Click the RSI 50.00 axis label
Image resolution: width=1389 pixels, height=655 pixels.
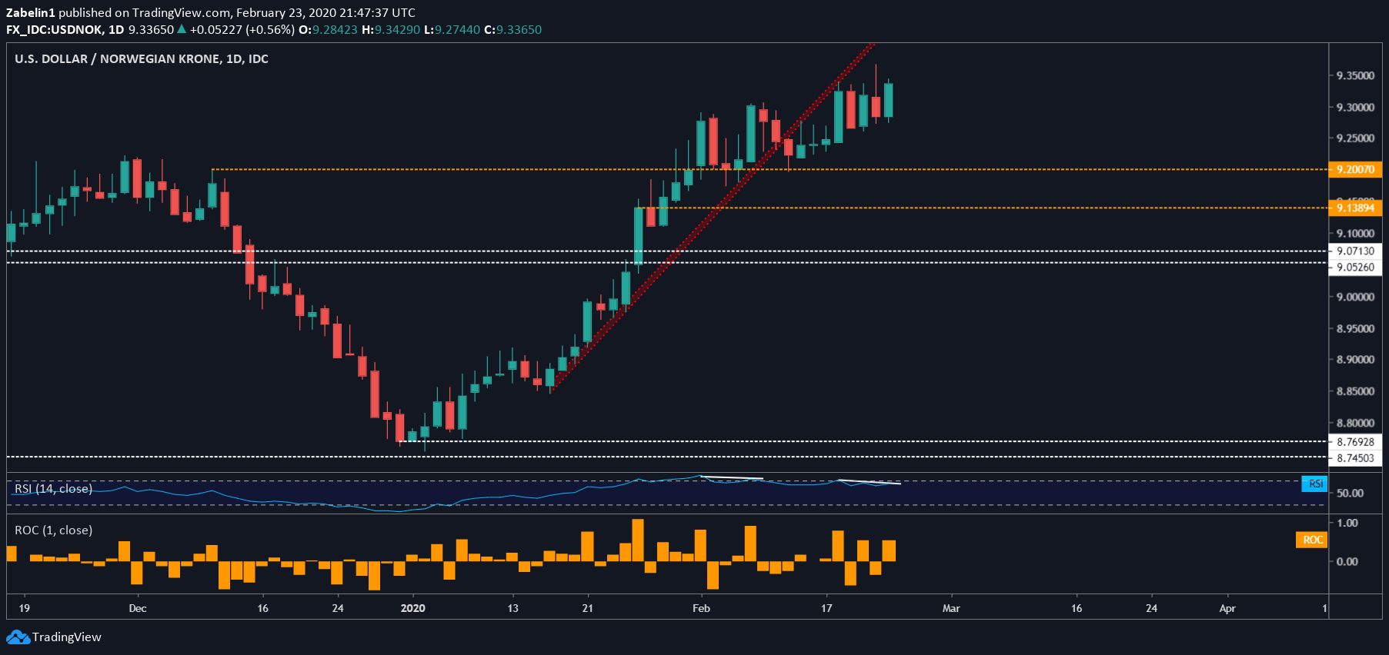click(1350, 493)
